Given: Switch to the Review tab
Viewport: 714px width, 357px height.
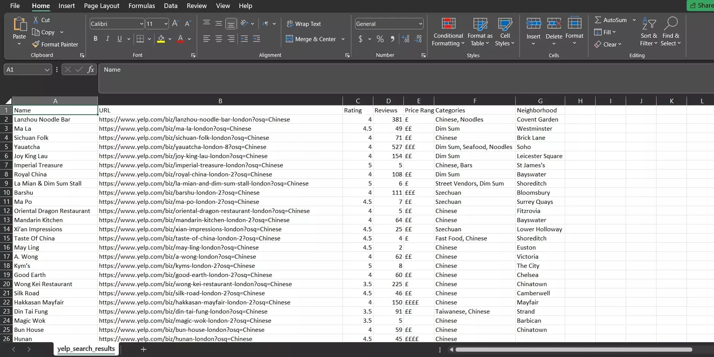Looking at the screenshot, I should [197, 6].
